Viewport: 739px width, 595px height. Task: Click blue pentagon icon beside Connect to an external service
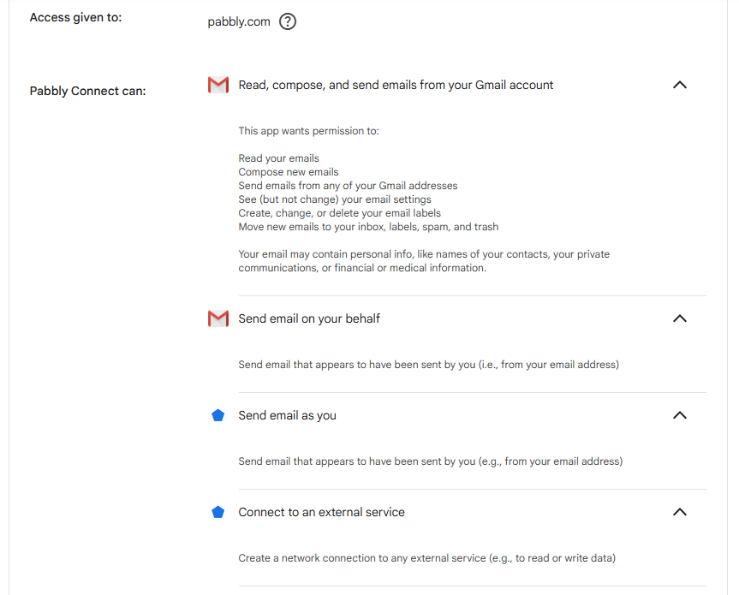click(x=218, y=512)
